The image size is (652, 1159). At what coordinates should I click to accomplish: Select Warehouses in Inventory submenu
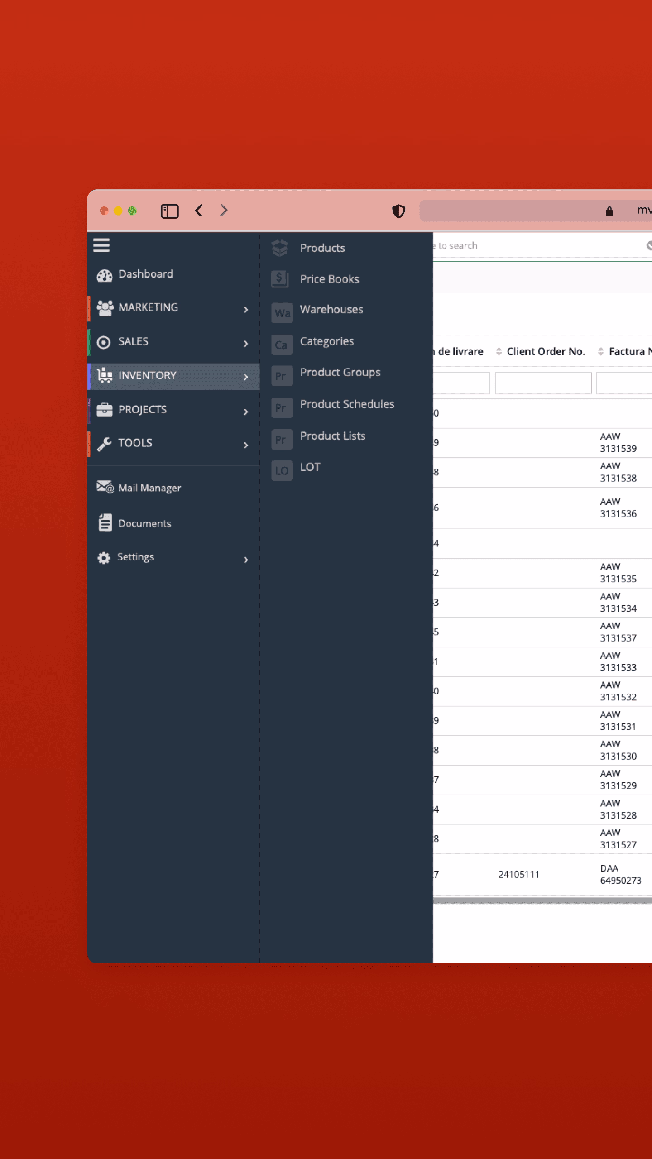331,310
